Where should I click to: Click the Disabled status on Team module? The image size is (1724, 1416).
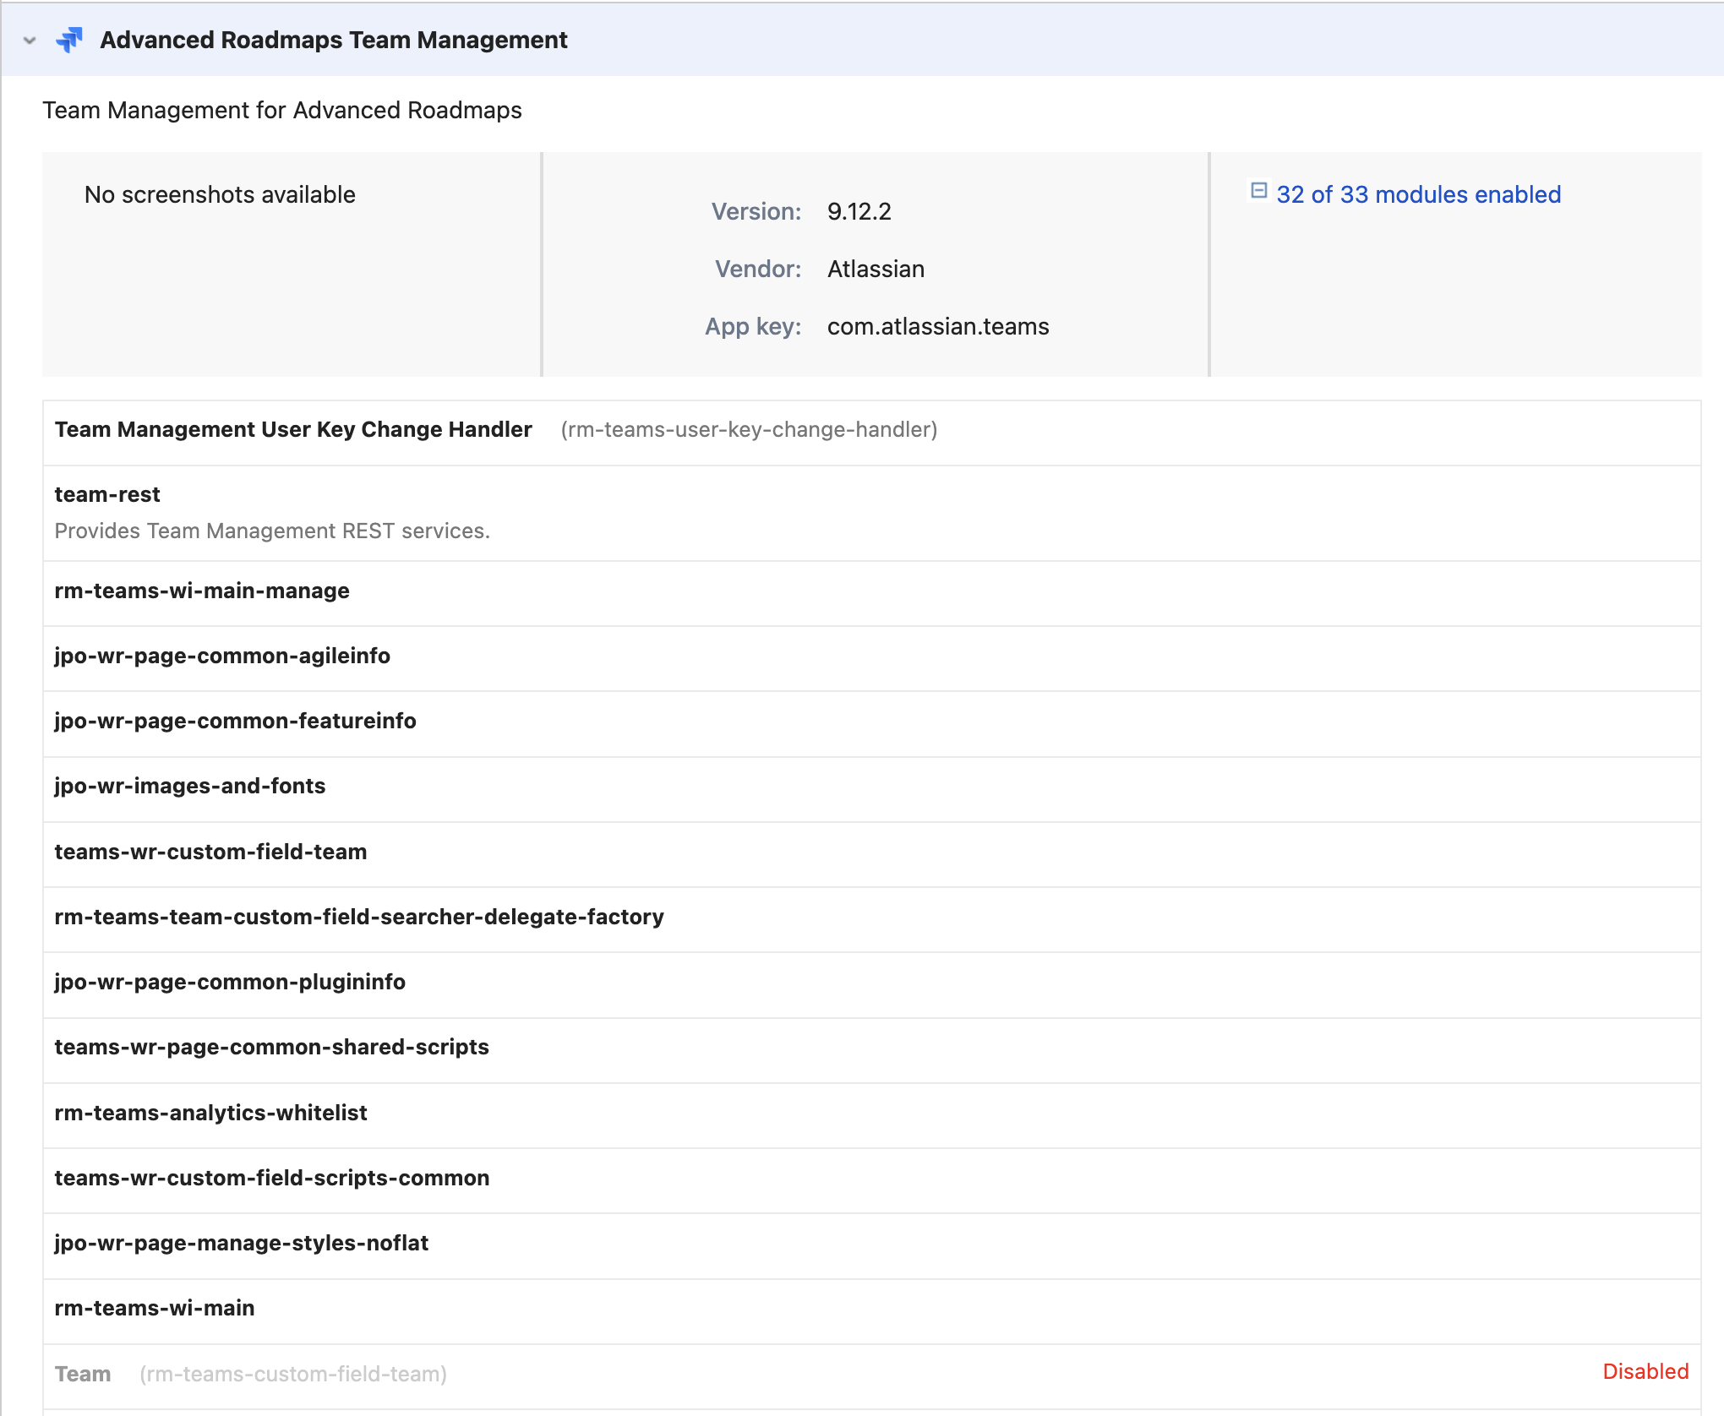1645,1371
